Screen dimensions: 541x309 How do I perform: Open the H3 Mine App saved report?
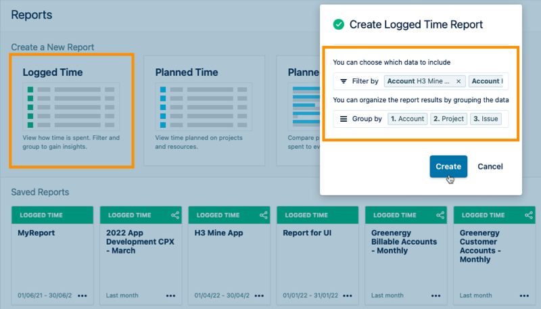click(229, 256)
